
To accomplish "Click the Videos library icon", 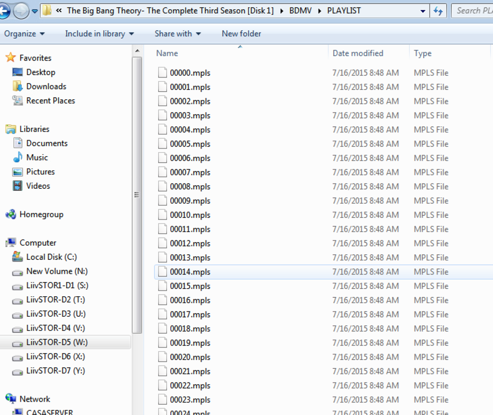I will tap(17, 186).
